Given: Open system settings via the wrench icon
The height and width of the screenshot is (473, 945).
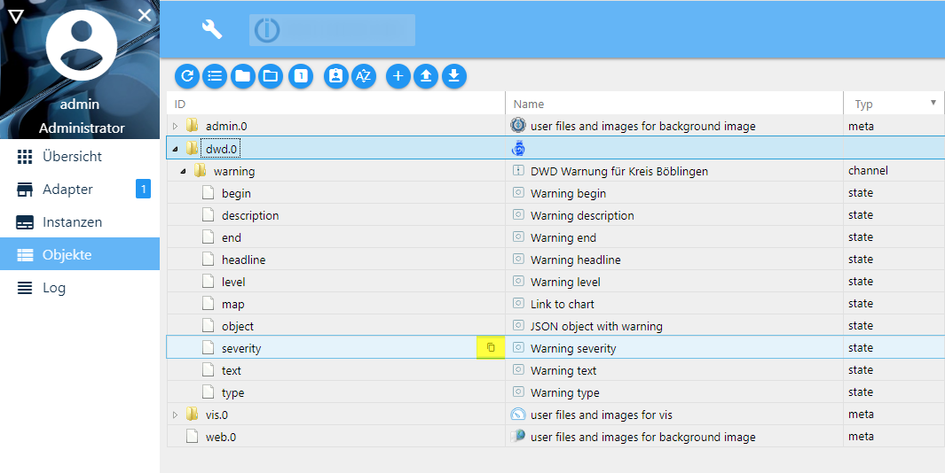Looking at the screenshot, I should point(212,30).
